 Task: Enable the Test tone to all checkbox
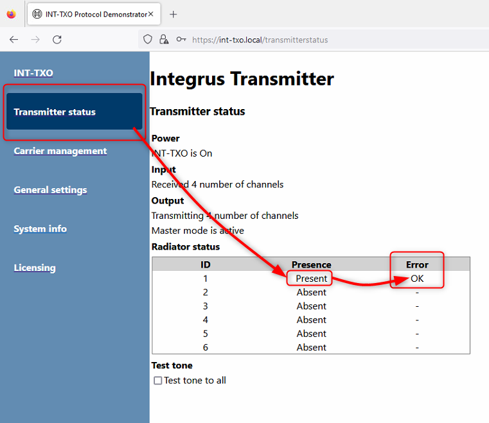[x=158, y=381]
